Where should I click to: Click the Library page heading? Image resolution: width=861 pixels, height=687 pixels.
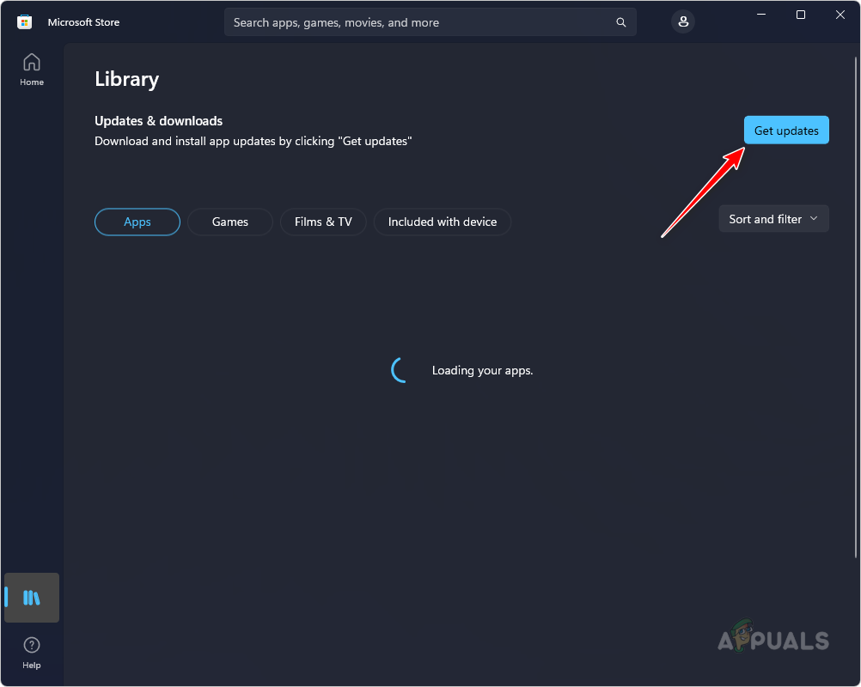coord(127,79)
